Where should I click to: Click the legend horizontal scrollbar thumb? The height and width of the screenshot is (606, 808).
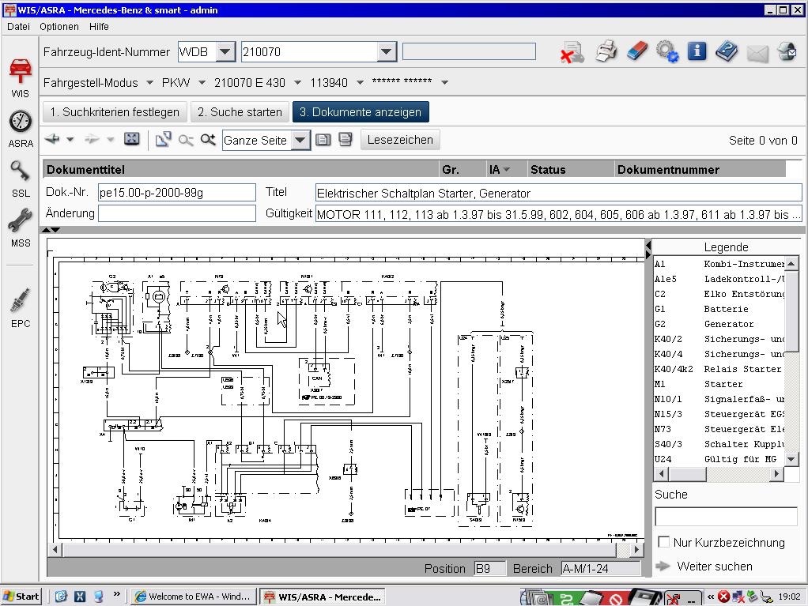687,474
